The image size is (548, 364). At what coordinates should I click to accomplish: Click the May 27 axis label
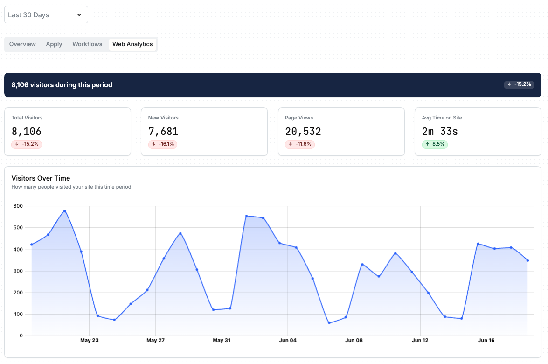click(155, 340)
